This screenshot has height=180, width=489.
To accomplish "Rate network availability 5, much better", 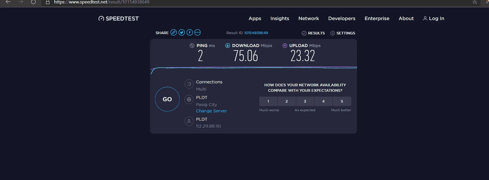I will point(342,101).
